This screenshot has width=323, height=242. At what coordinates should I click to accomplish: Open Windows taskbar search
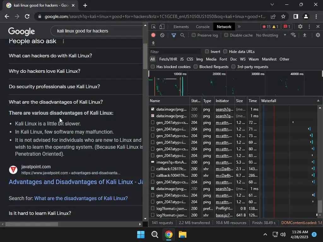click(x=155, y=234)
